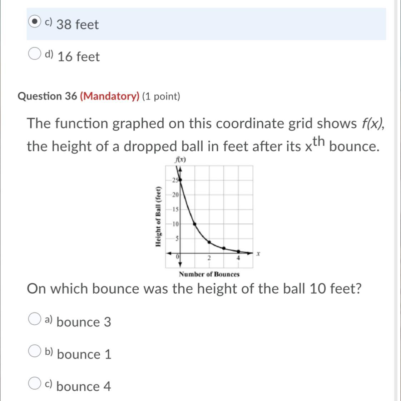Click the '(1 point)' text
The width and height of the screenshot is (401, 401).
pos(161,96)
